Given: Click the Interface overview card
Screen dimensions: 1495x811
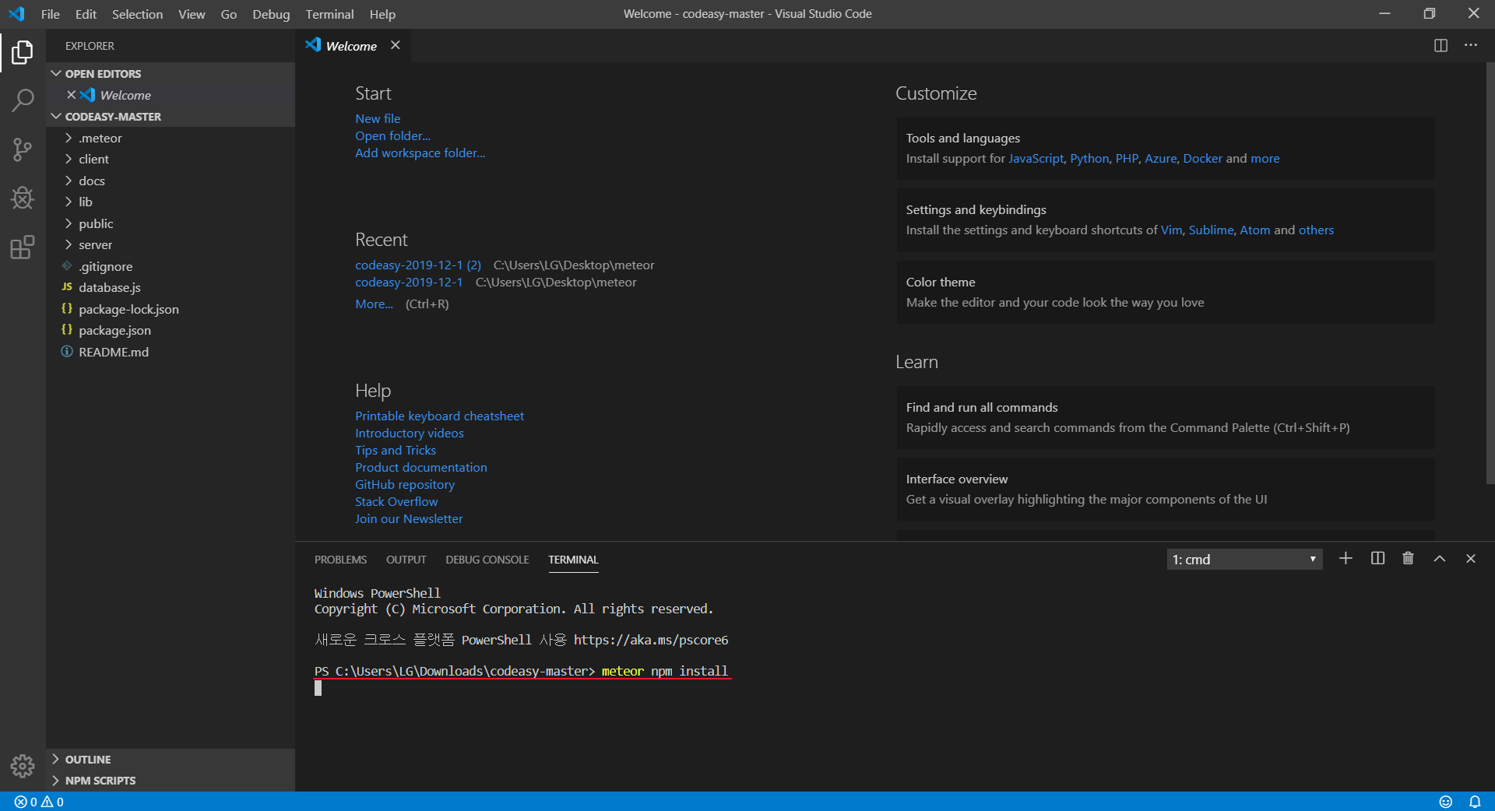Looking at the screenshot, I should [x=1166, y=489].
